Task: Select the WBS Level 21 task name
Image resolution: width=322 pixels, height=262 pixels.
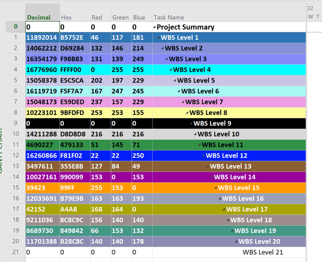Action: click(263, 252)
